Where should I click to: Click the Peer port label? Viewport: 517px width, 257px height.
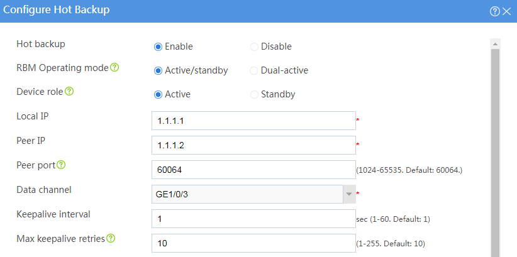tap(36, 165)
